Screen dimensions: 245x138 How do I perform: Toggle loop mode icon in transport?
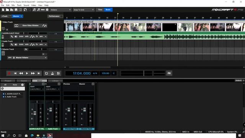coord(46,73)
